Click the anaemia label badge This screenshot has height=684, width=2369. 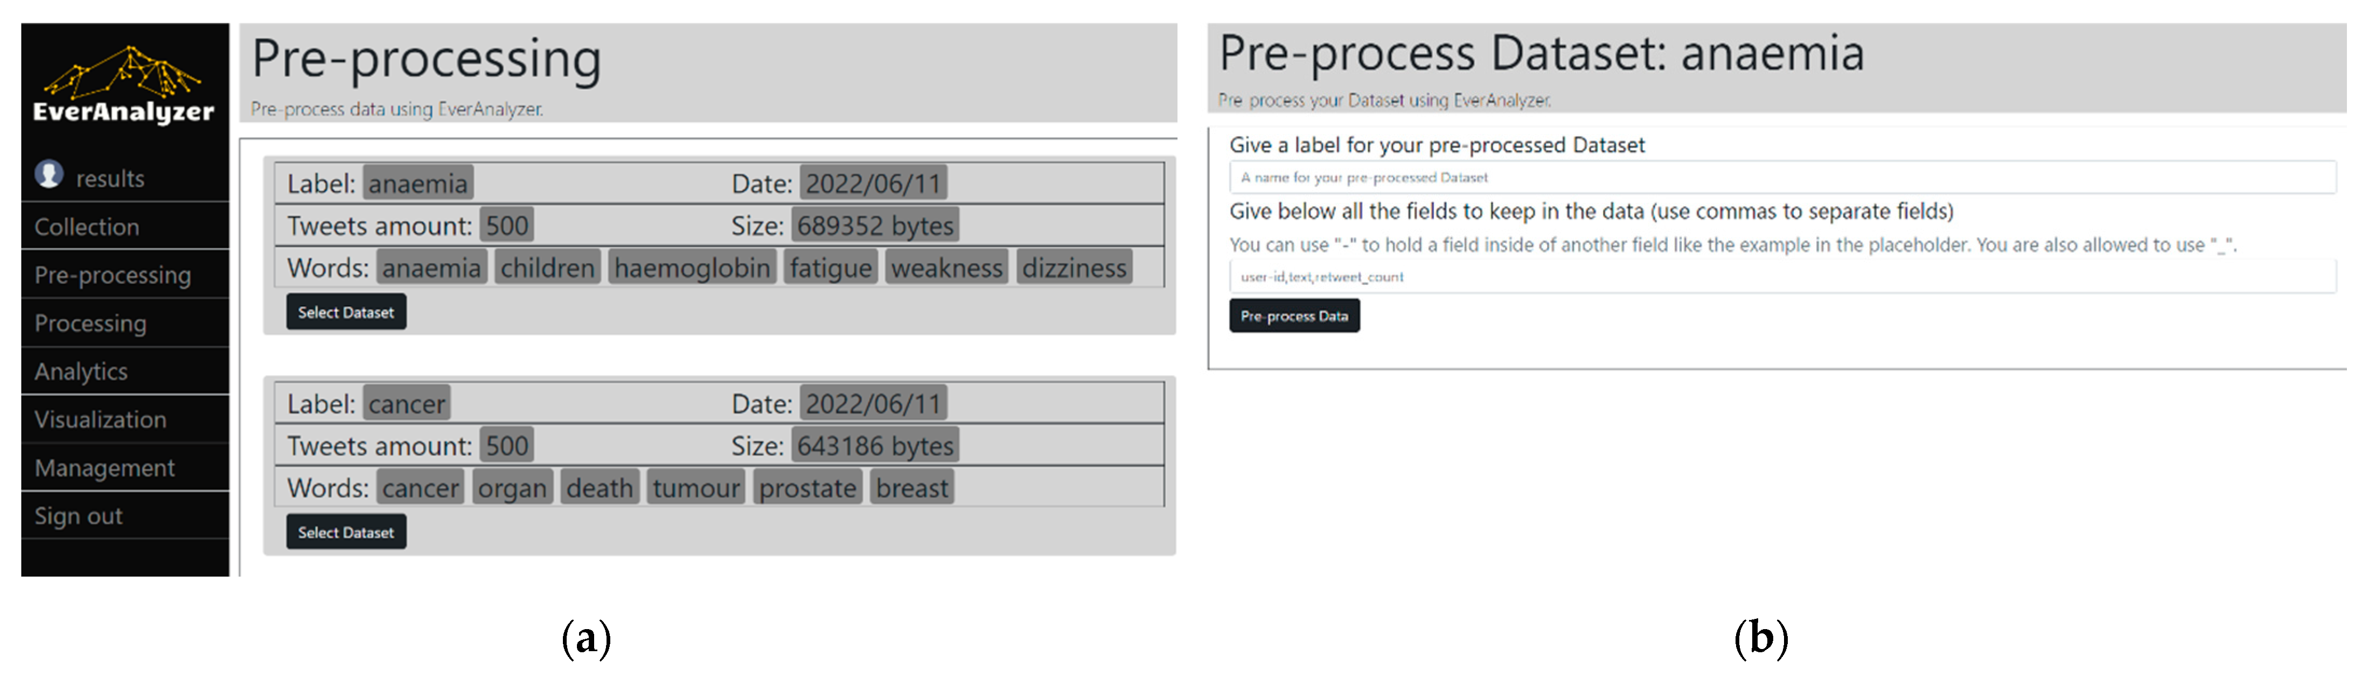coord(417,184)
